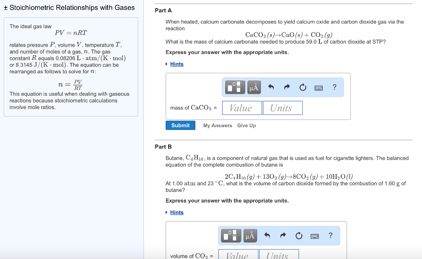This screenshot has height=259, width=422.
Task: Reset the Part B answer with the circular arrow
Action: 298,236
